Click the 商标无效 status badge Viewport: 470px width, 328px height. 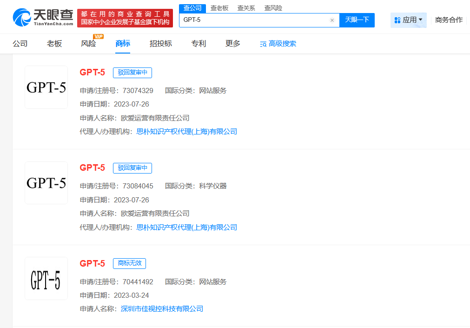(x=129, y=263)
